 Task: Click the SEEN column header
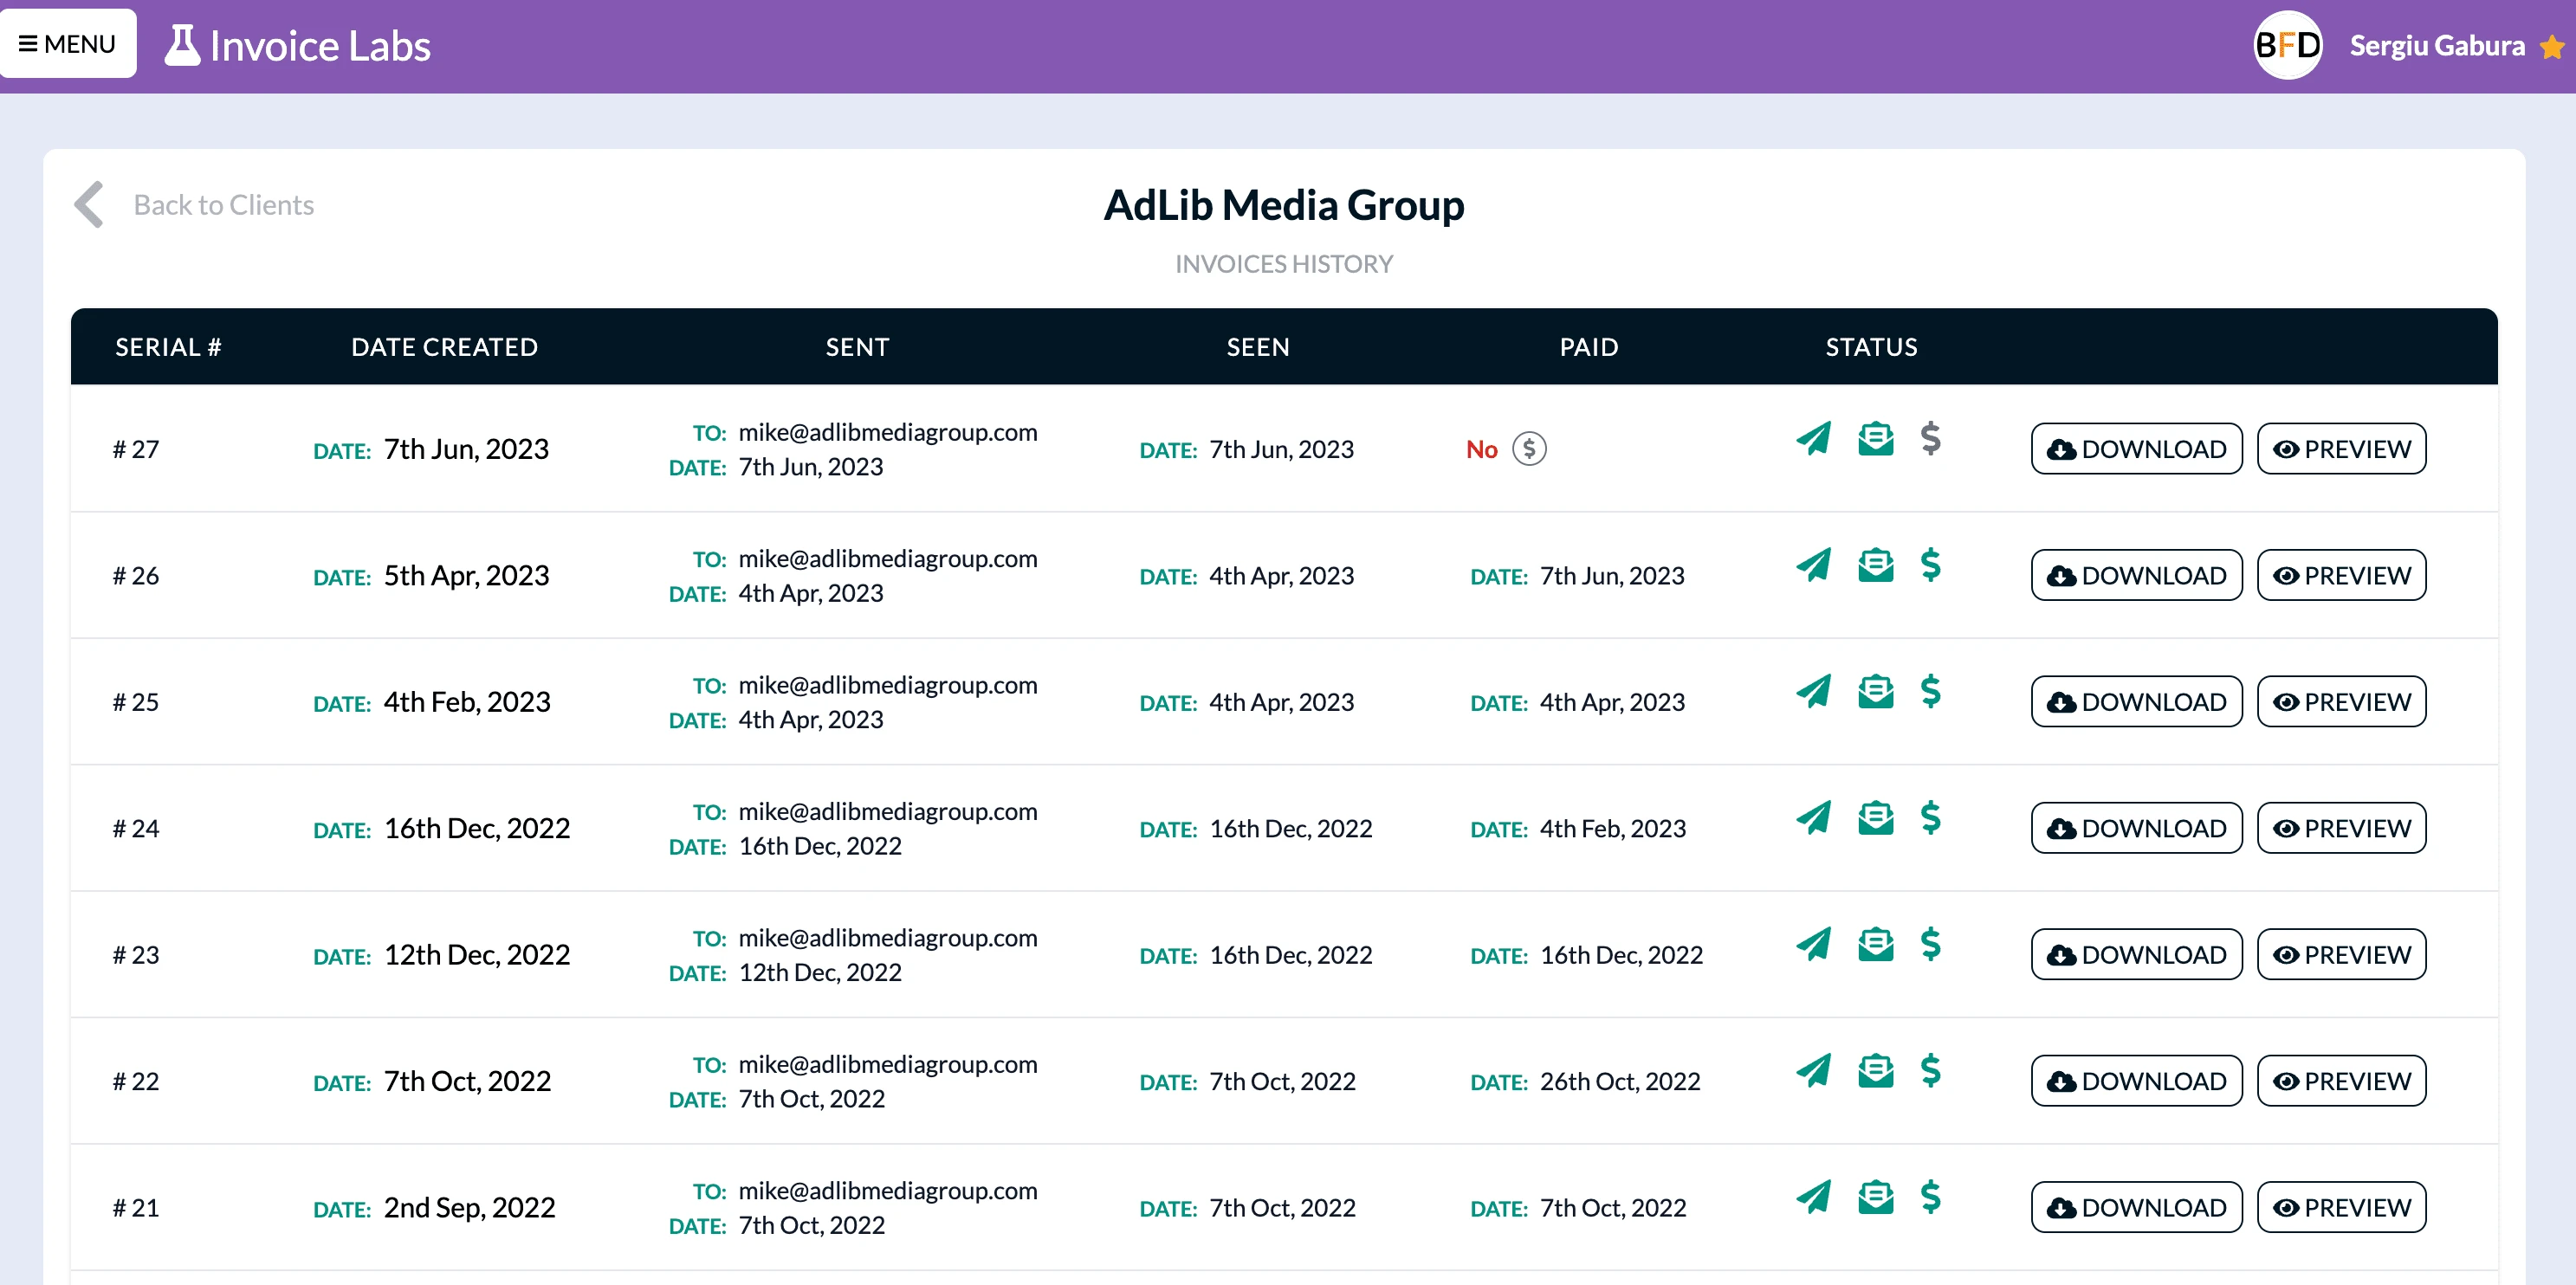pyautogui.click(x=1258, y=347)
